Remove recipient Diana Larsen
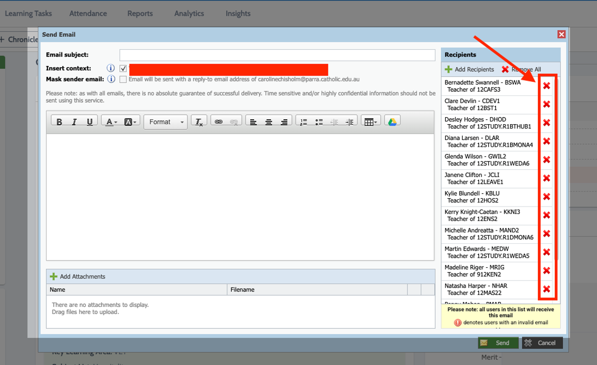 546,141
